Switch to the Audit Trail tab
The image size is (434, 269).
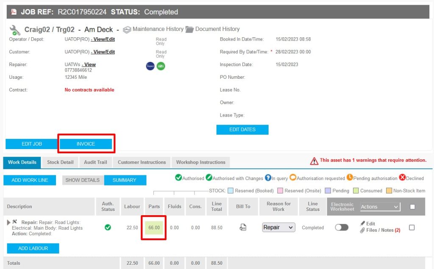[x=95, y=162]
